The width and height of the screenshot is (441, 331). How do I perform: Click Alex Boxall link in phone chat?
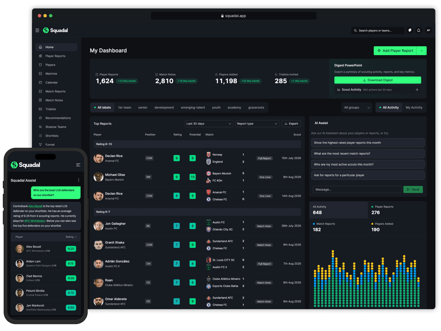(x=35, y=206)
